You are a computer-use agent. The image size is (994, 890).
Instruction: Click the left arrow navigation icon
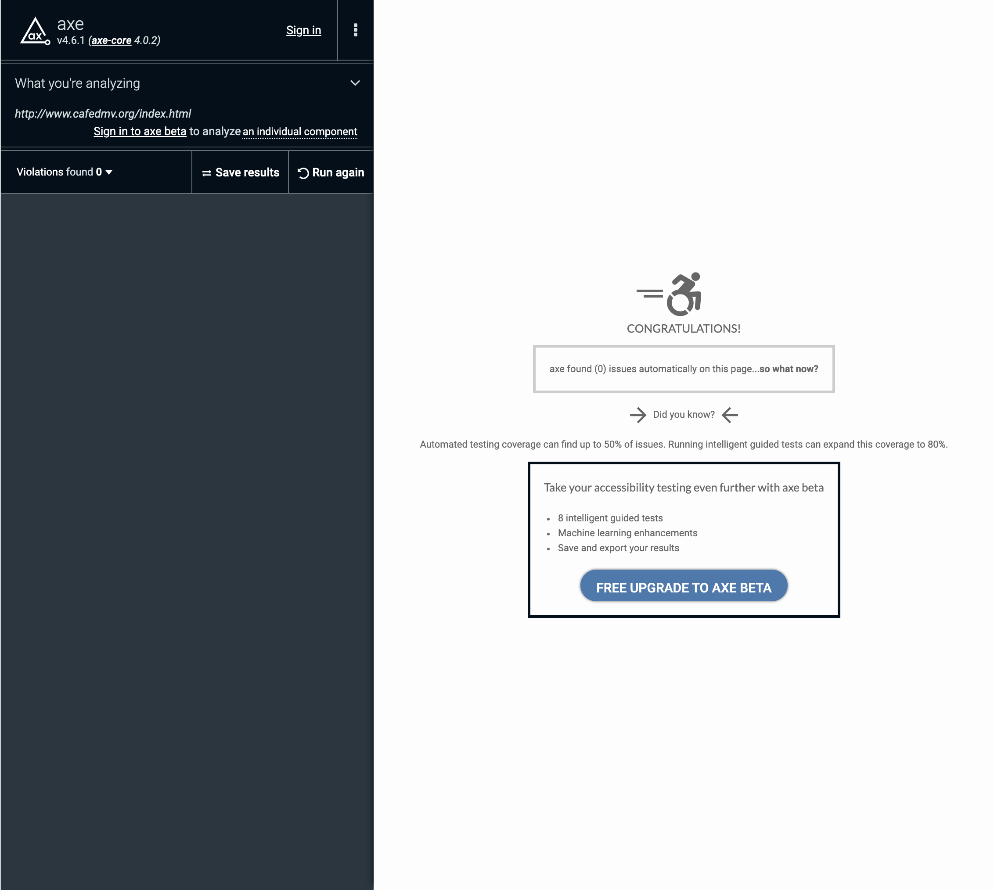pyautogui.click(x=730, y=414)
